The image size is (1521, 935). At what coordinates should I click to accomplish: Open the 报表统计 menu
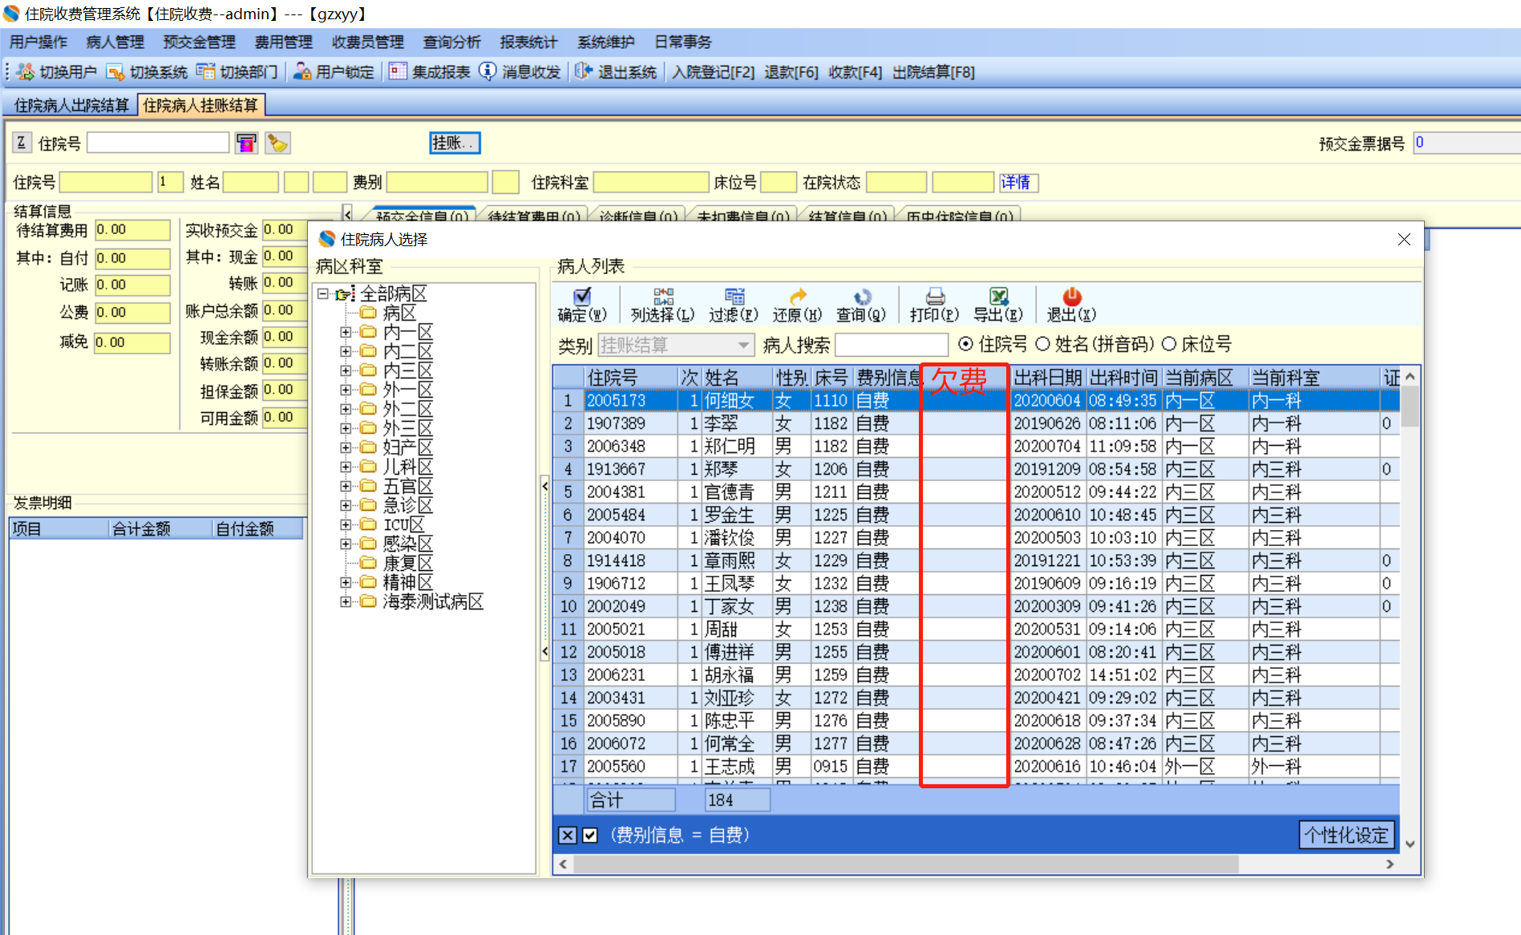click(x=529, y=42)
